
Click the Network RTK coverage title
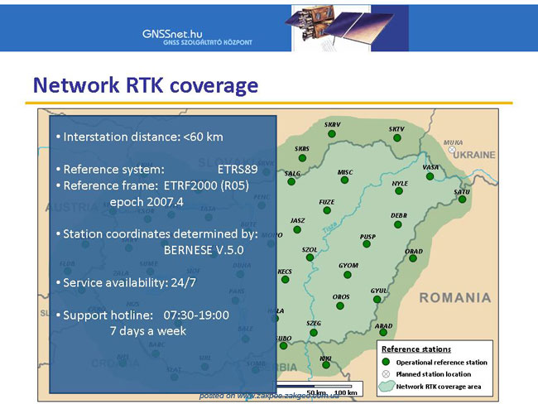coord(146,85)
